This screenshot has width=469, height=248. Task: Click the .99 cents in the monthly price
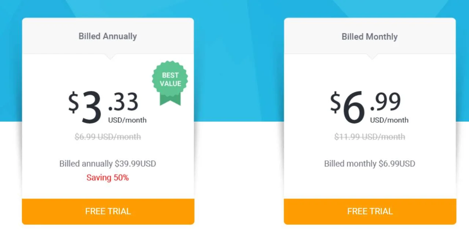tap(385, 102)
